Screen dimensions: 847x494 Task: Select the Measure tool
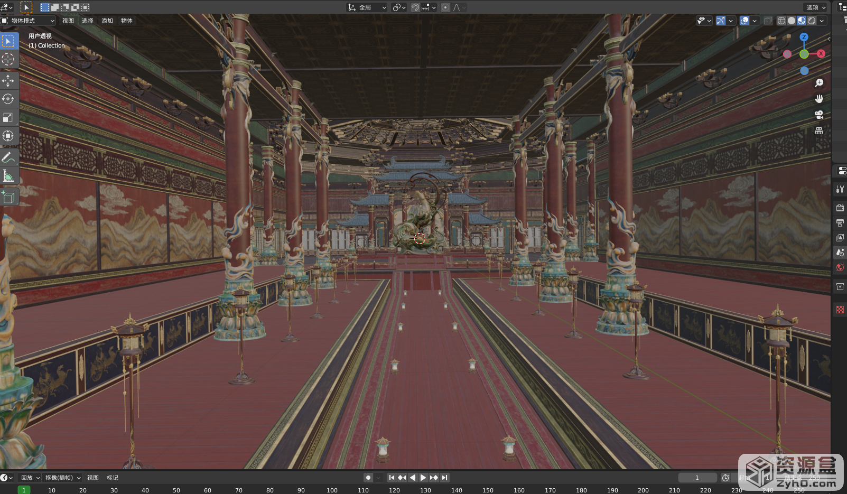(x=8, y=176)
